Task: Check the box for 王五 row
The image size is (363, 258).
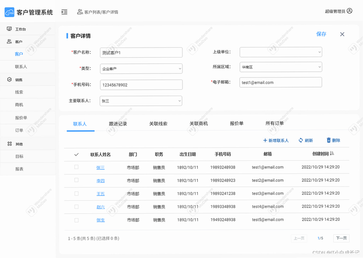Action: click(76, 194)
